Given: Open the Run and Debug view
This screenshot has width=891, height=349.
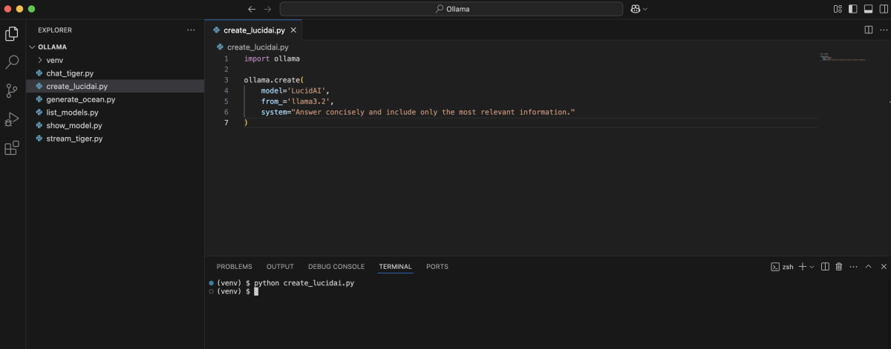Looking at the screenshot, I should 12,119.
